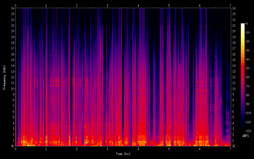Select the 5 ks mark on top time axis
The width and height of the screenshot is (254, 159).
coord(169,5)
